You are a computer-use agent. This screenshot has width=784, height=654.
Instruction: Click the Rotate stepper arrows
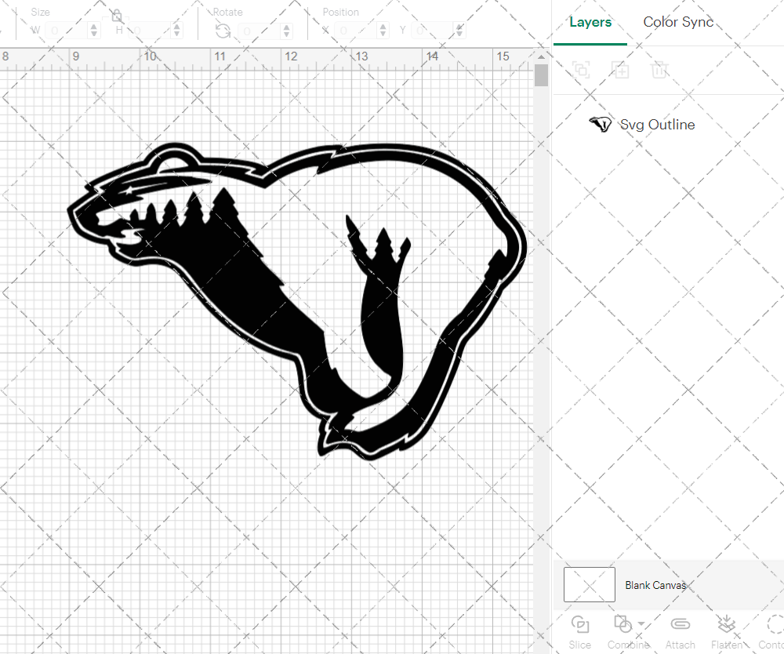pos(286,31)
